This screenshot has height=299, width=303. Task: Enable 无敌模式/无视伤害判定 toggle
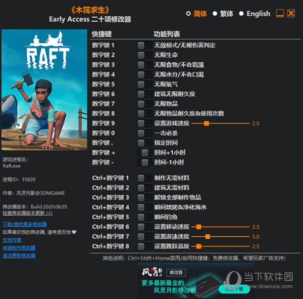coord(144,45)
